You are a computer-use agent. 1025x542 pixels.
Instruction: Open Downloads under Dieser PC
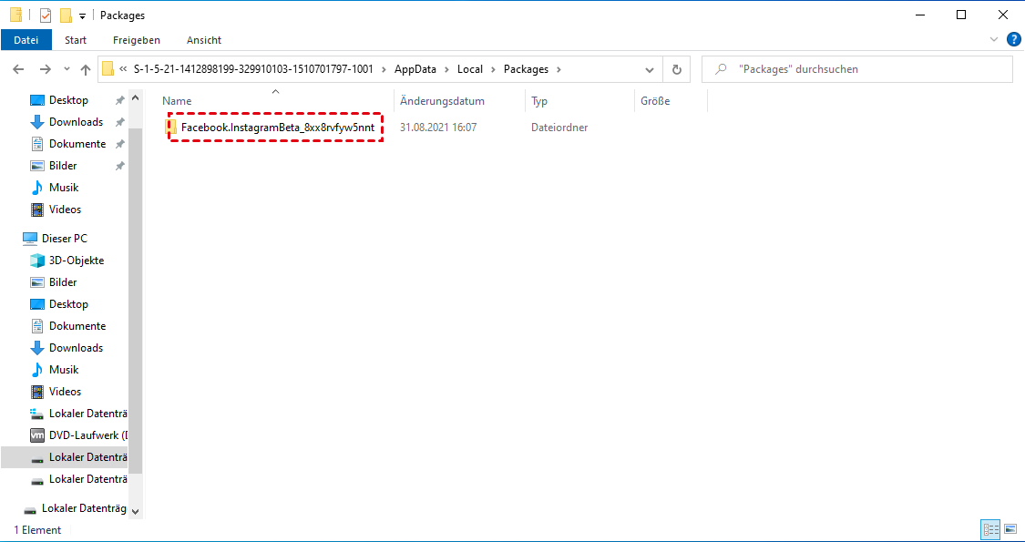[x=76, y=348]
